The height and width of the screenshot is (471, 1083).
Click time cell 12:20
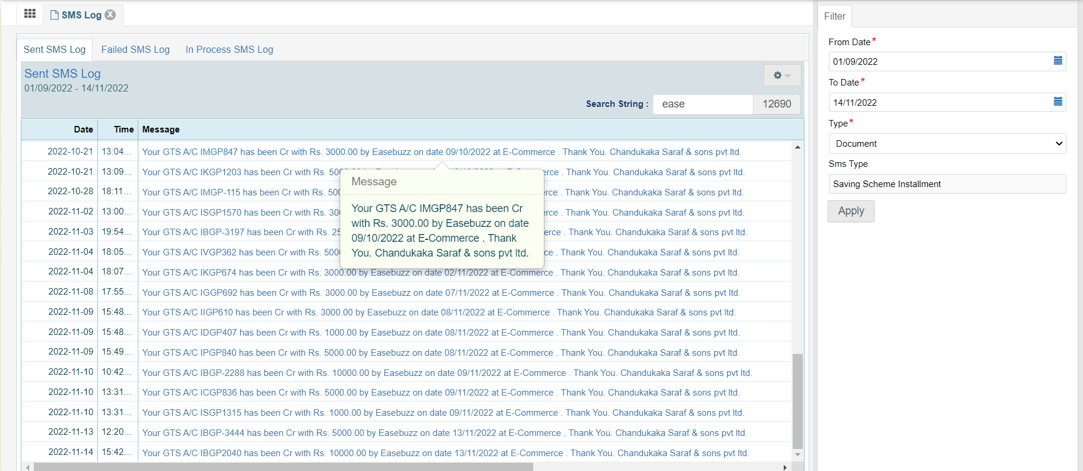point(117,432)
